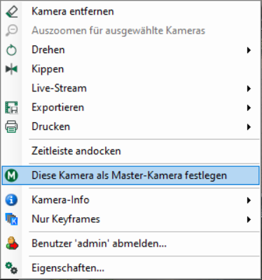
Task: Click the keyframes K icon
Action: point(11,219)
